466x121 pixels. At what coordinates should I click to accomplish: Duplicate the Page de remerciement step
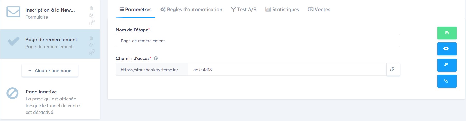[x=92, y=45]
